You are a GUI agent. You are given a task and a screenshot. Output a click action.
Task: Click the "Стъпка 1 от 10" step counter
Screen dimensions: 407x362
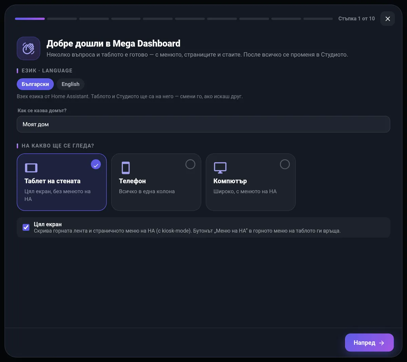tap(356, 19)
